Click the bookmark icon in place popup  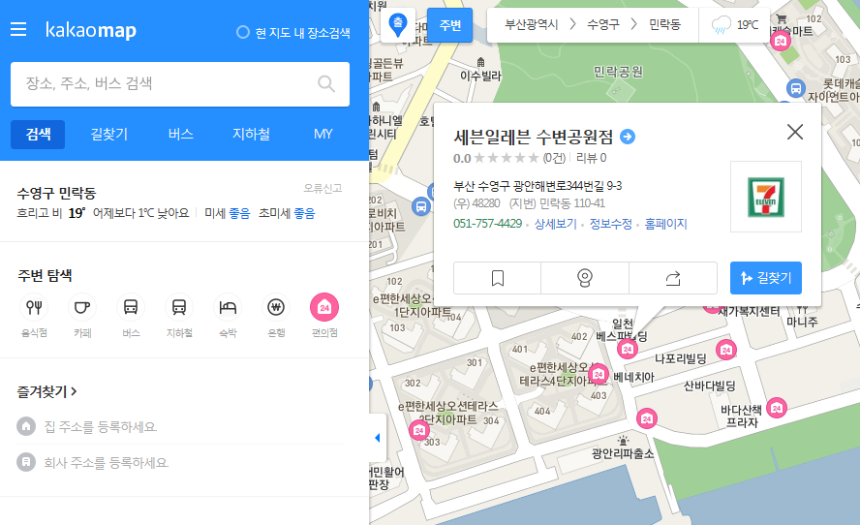point(498,278)
